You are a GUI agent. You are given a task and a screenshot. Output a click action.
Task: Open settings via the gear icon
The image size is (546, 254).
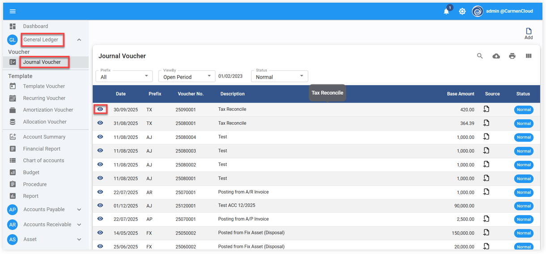(462, 12)
